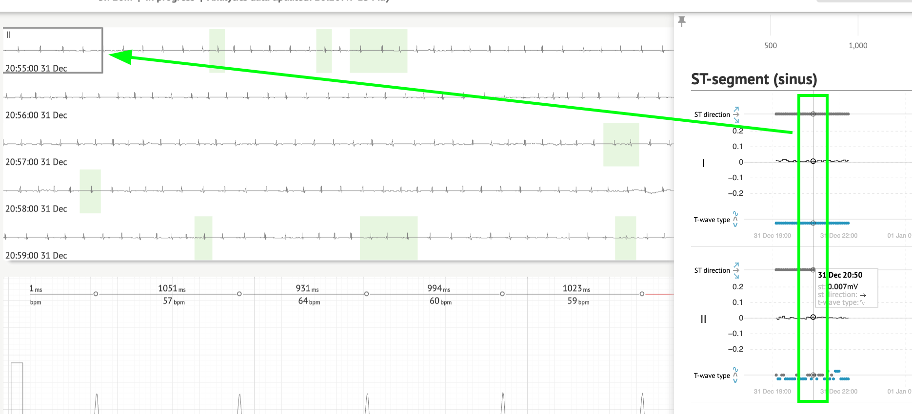912x414 pixels.
Task: Click the lead II label in the ST-segment panel
Action: click(x=703, y=319)
